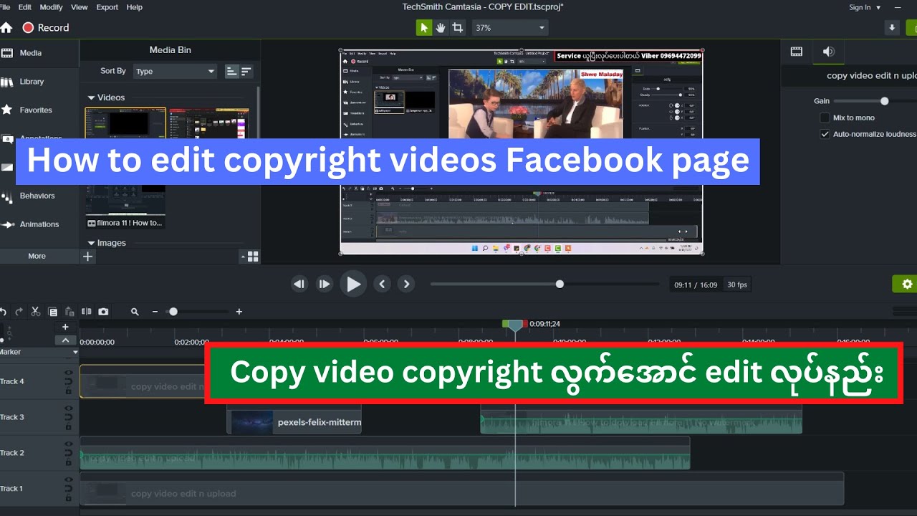Sort the media bin in ascending order
This screenshot has width=917, height=516.
(231, 71)
